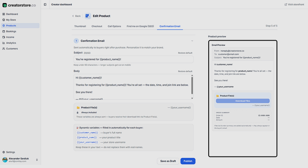Screen dimensions: 308x168
Task: Open the Call Options tab
Action: (x=114, y=26)
